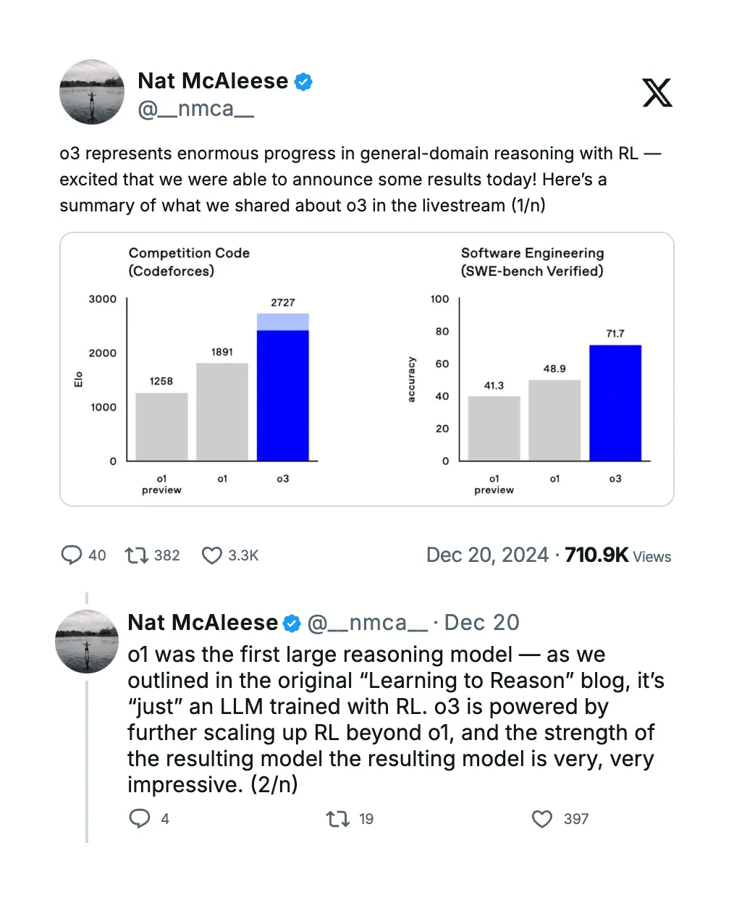This screenshot has height=924, width=734.
Task: Reply to the second tweet via comment icon
Action: coord(139,818)
